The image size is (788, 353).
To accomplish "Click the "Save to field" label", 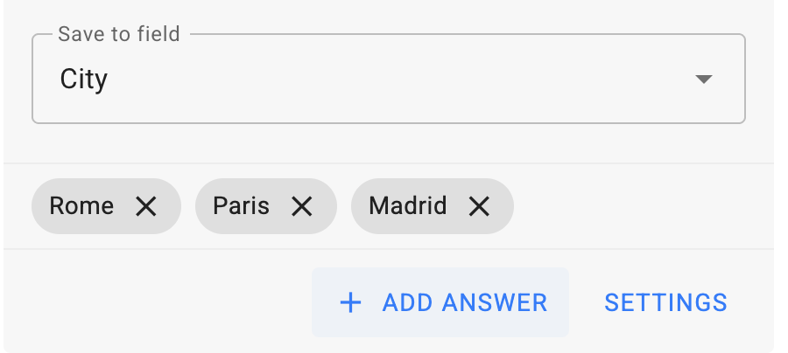I will [x=119, y=35].
